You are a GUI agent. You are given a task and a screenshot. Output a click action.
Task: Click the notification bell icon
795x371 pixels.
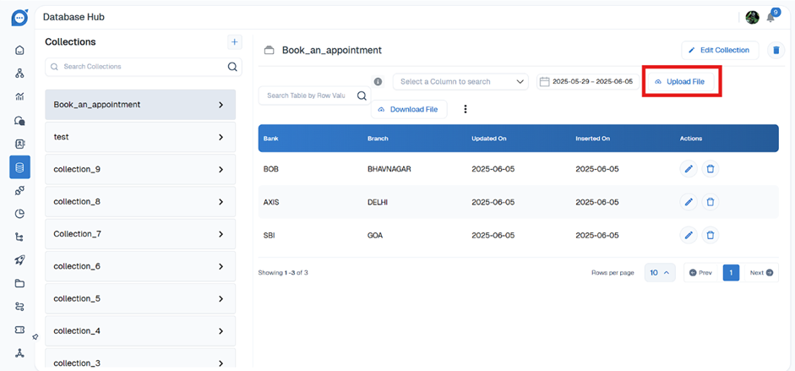click(770, 18)
